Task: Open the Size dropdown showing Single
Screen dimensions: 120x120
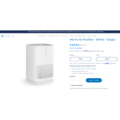Action: point(107,59)
